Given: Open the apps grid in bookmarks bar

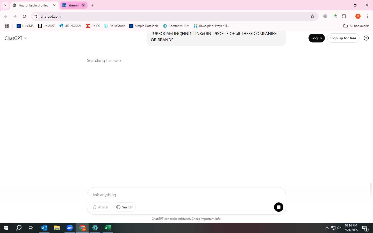Looking at the screenshot, I should [7, 26].
